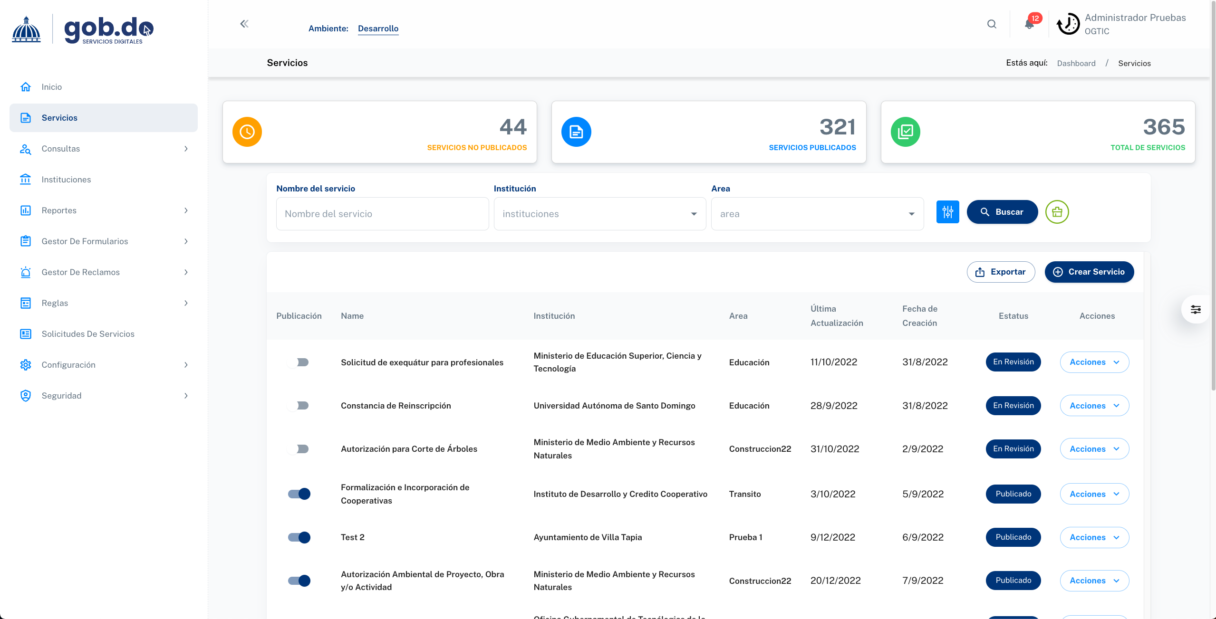Click Dashboard breadcrumb link
The image size is (1216, 619).
click(1076, 63)
